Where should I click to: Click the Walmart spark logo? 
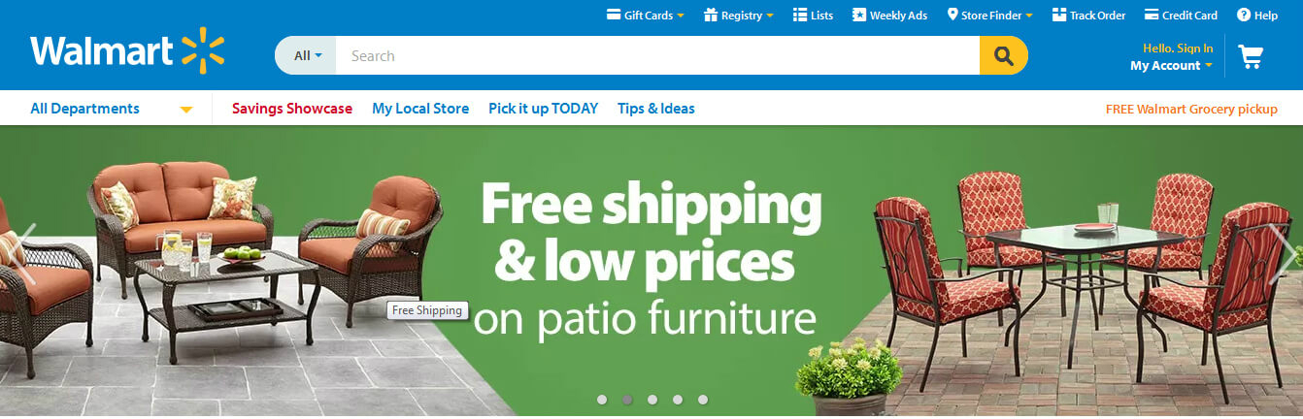click(x=202, y=50)
